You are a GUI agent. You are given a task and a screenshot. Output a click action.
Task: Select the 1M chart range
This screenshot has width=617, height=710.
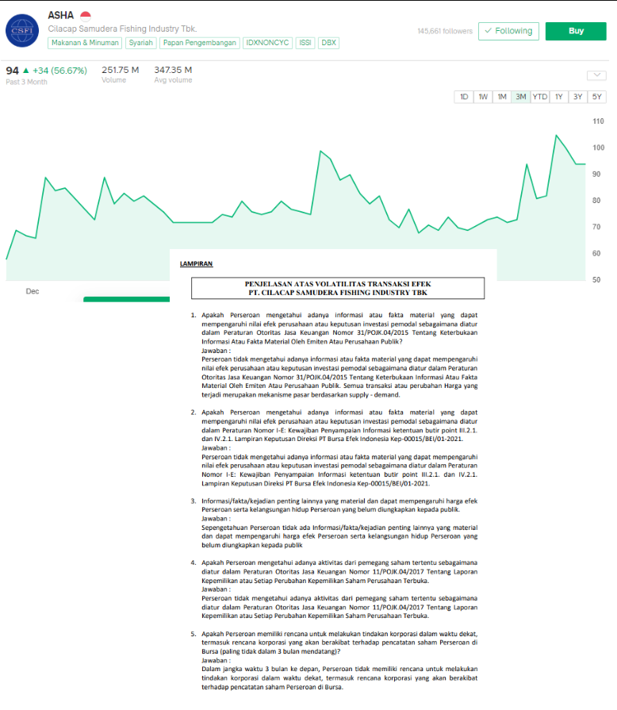(x=502, y=97)
